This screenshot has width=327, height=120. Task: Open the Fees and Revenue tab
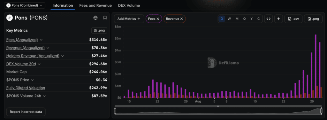point(95,6)
